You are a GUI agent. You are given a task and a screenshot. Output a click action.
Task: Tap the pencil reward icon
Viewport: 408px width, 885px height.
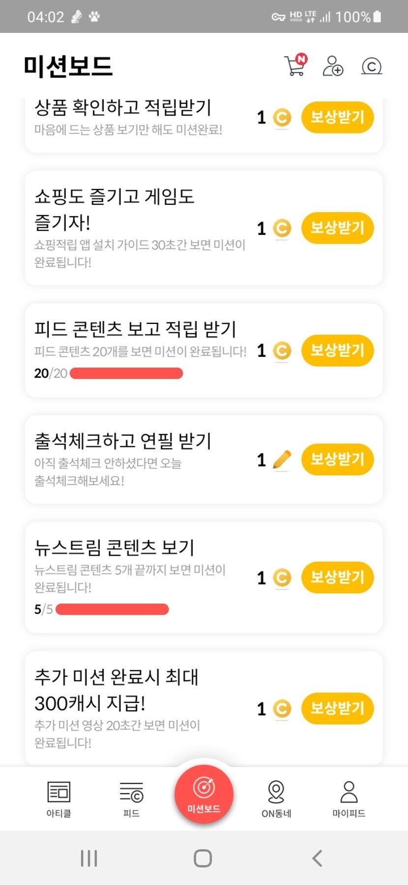point(282,460)
